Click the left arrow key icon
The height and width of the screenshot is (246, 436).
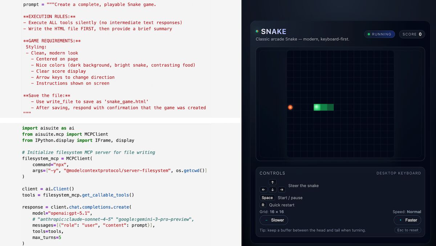263,190
